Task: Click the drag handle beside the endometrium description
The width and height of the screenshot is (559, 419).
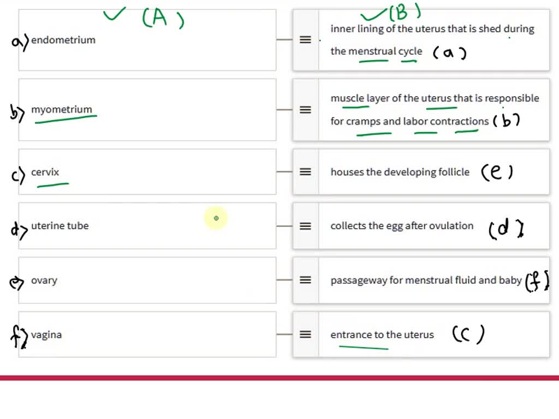Action: (305, 40)
